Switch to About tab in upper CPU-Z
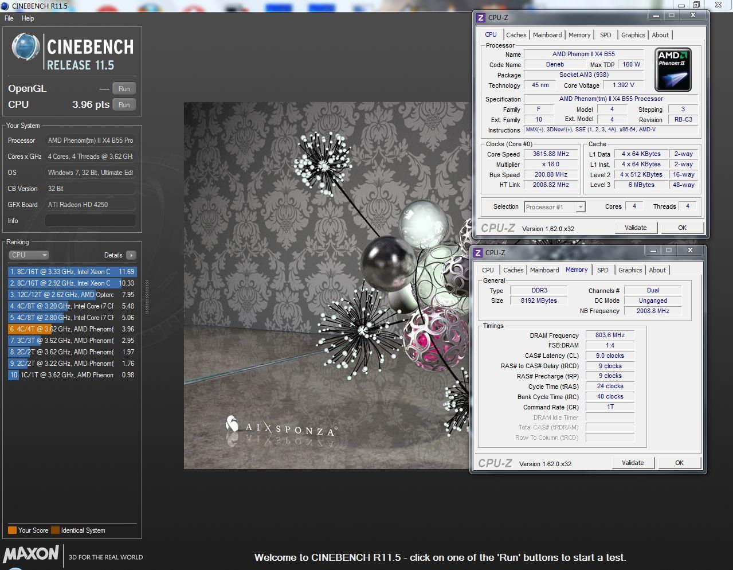Image resolution: width=733 pixels, height=570 pixels. (660, 35)
